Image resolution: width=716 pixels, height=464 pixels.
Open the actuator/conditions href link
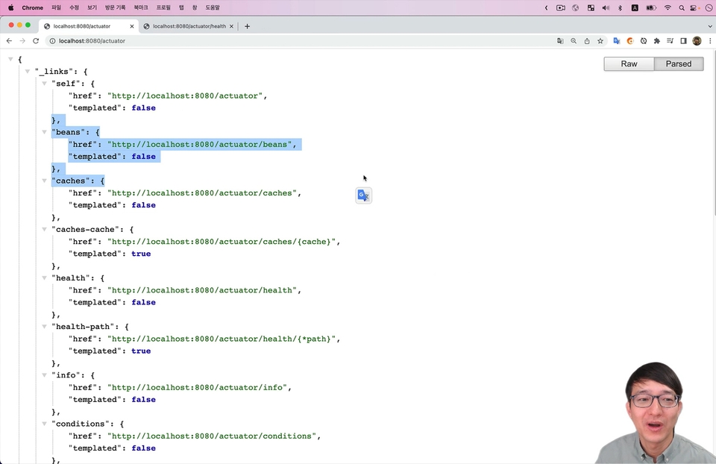[212, 436]
